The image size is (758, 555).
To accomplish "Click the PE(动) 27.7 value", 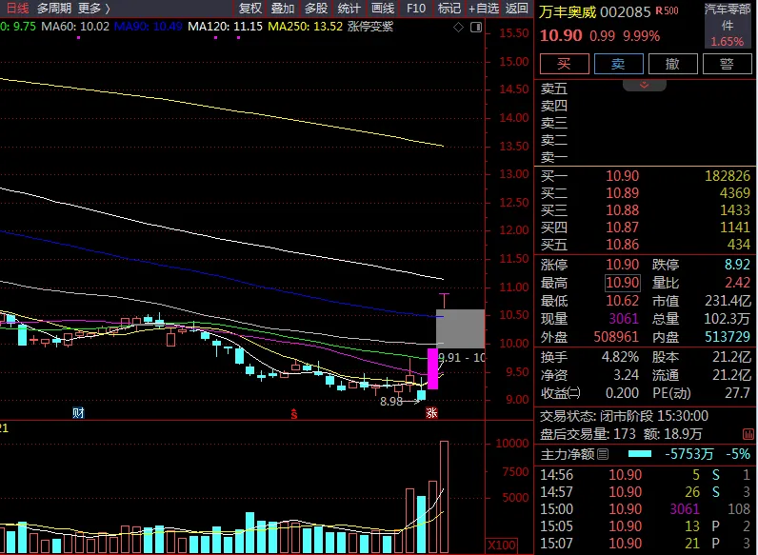I will (738, 392).
